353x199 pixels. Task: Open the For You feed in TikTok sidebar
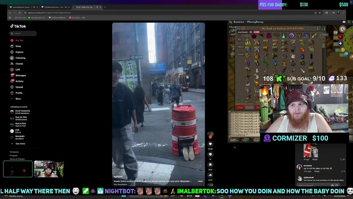point(17,40)
